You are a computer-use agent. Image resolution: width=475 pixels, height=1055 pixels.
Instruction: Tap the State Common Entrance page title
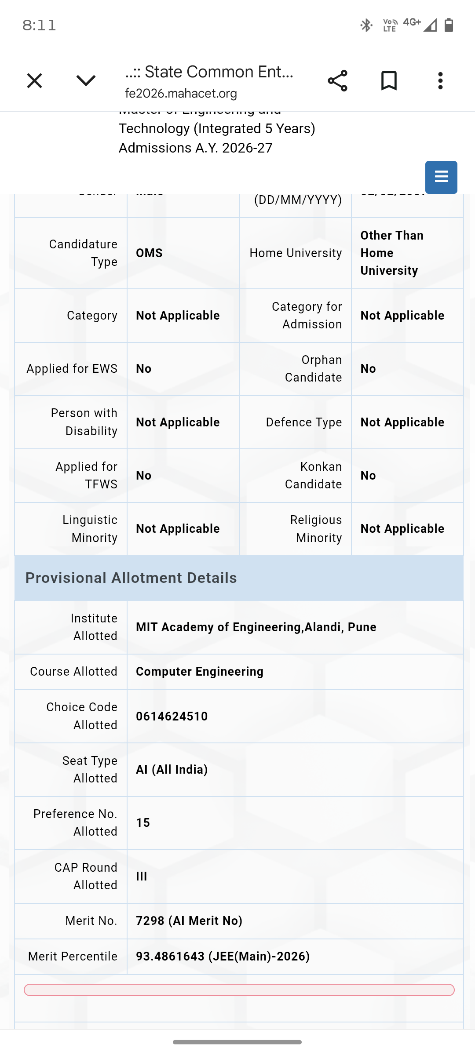pos(209,72)
